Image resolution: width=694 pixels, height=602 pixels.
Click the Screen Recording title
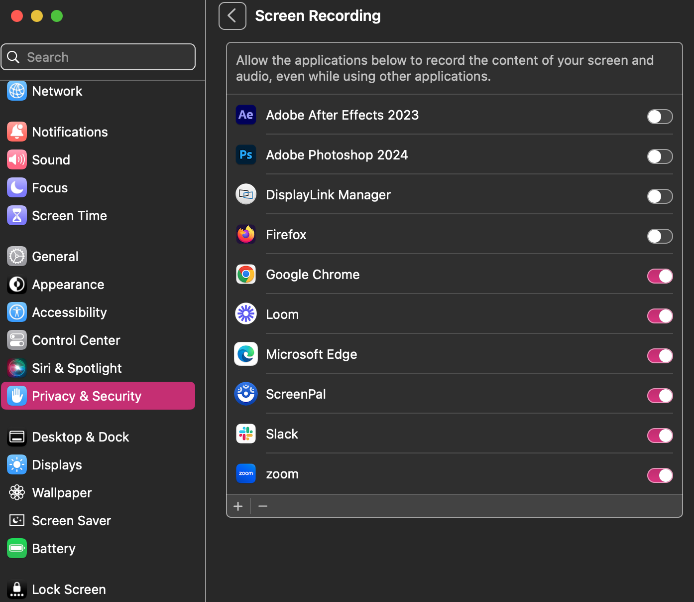pyautogui.click(x=318, y=16)
